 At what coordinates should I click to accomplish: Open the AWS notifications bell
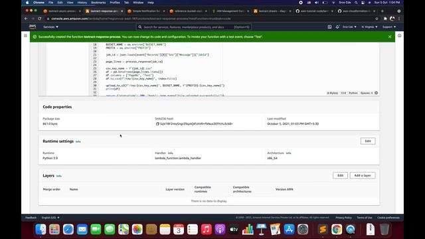tap(337, 27)
